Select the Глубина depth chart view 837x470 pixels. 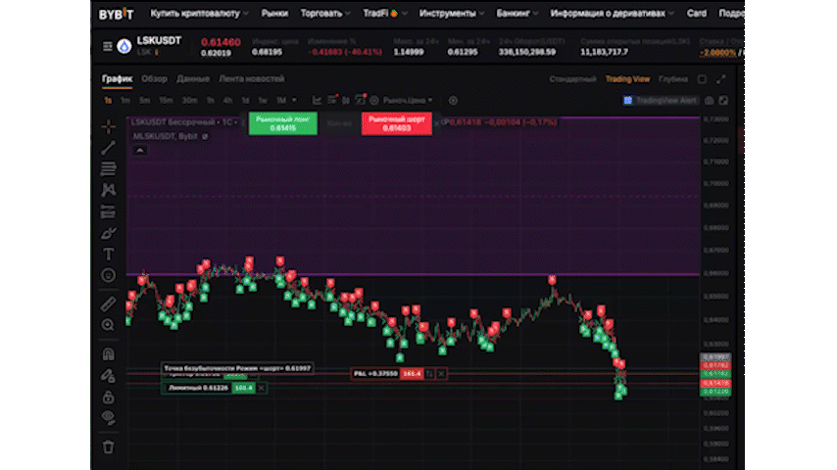(x=673, y=79)
